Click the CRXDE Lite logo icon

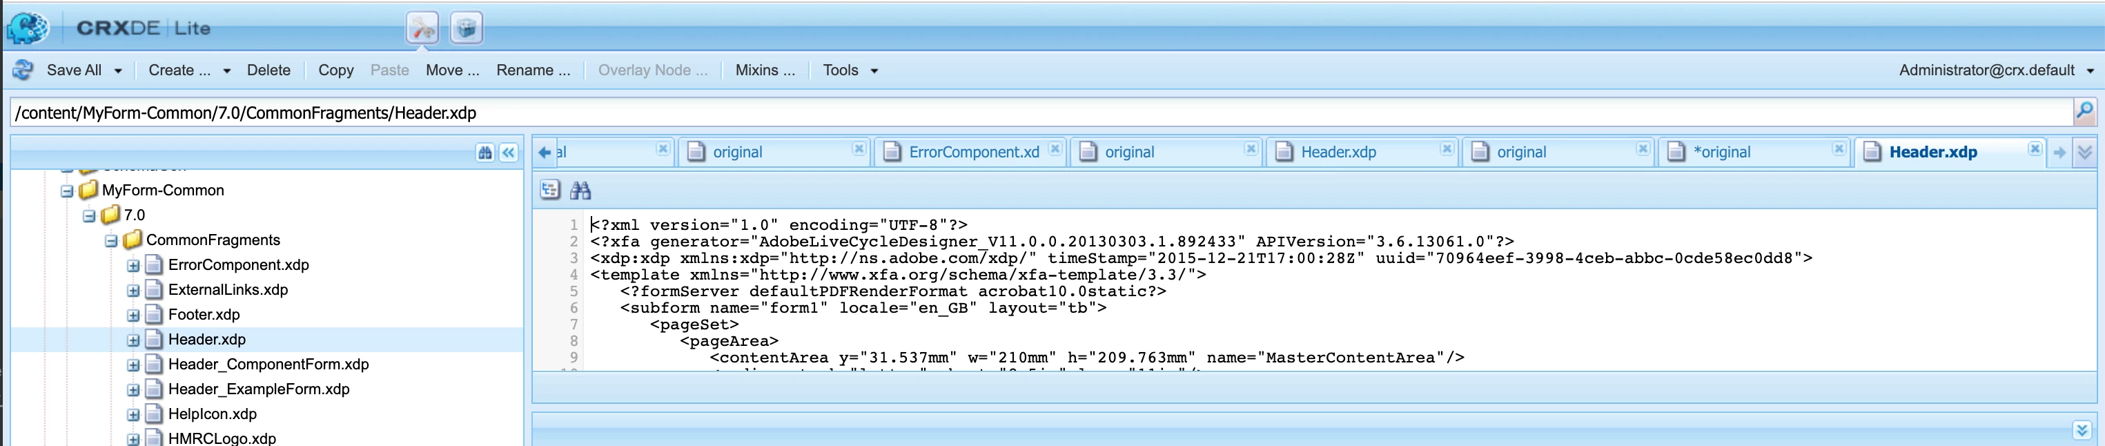click(x=27, y=28)
